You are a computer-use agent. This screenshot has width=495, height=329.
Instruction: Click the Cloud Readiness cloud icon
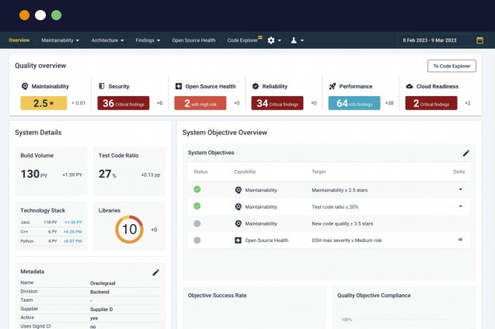pyautogui.click(x=410, y=86)
